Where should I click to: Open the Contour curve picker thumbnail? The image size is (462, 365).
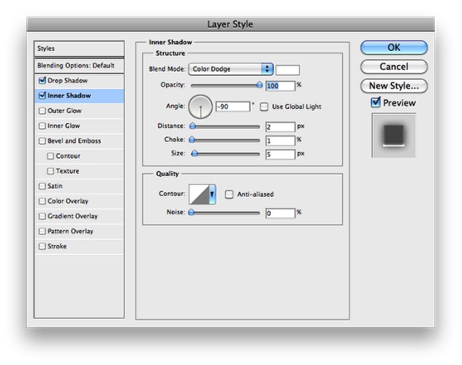(199, 194)
